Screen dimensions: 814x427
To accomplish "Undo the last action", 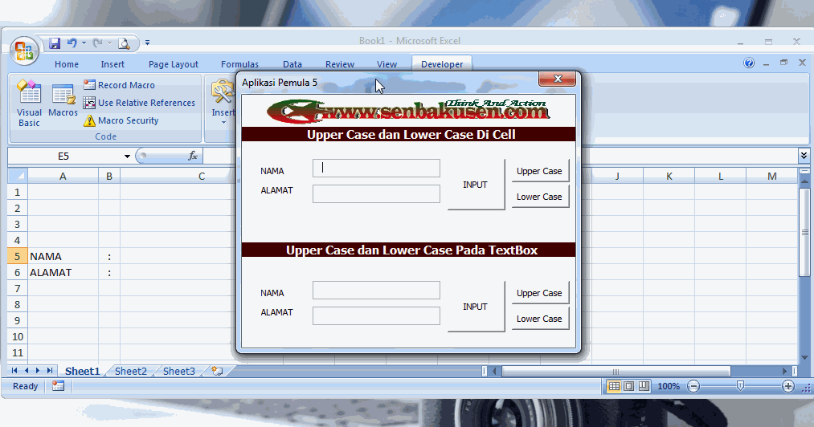I will [x=72, y=43].
